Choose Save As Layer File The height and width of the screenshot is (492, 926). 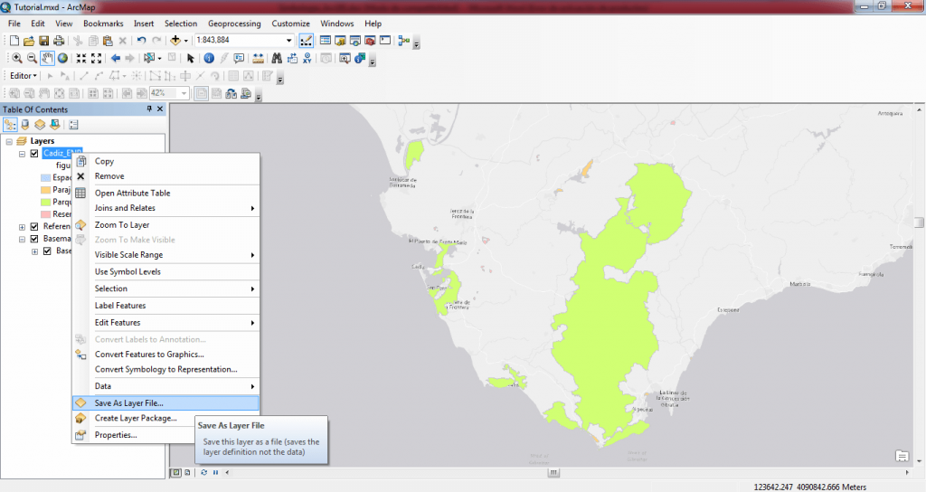pos(128,402)
